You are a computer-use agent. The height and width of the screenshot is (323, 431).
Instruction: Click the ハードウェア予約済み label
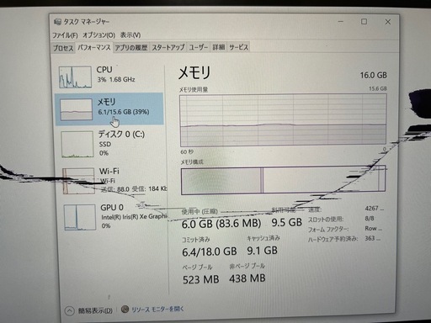[x=333, y=239]
